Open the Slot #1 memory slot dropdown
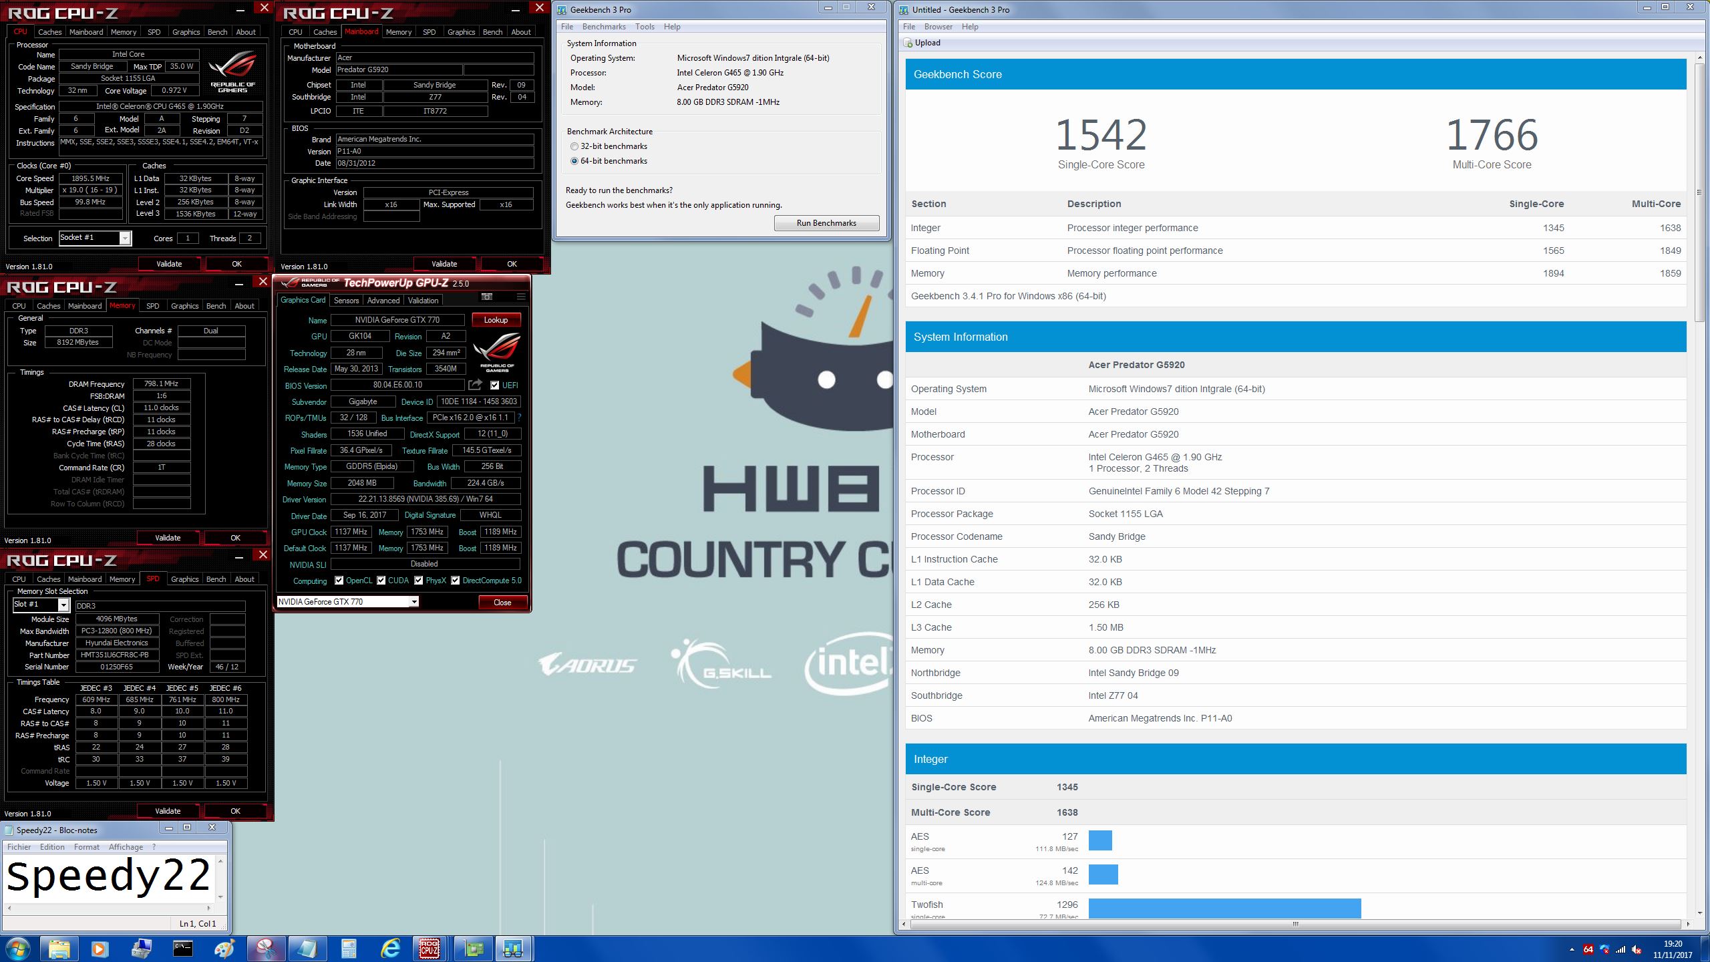Image resolution: width=1710 pixels, height=962 pixels. (63, 605)
